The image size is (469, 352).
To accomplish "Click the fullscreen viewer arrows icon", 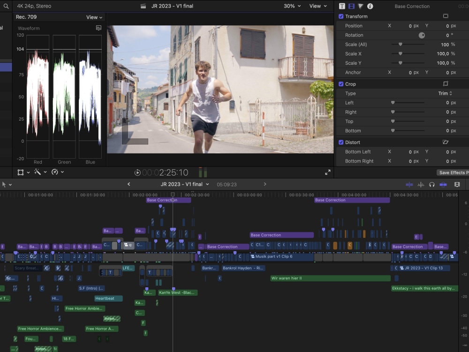I will tap(327, 172).
